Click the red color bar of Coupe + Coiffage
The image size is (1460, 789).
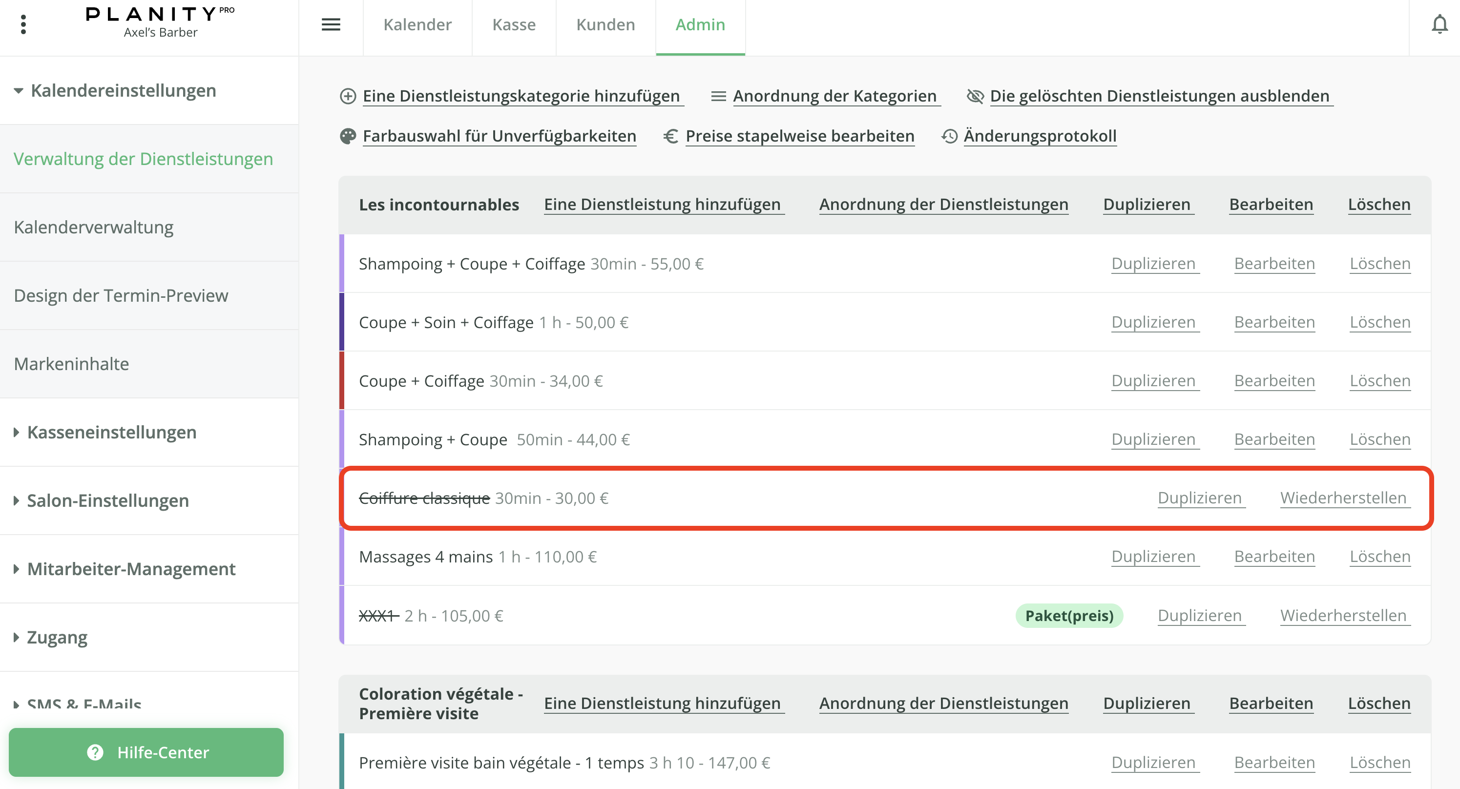342,380
